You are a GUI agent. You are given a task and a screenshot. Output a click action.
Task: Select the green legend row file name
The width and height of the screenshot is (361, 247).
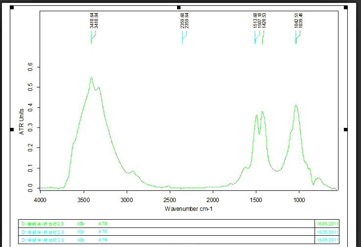coord(43,224)
